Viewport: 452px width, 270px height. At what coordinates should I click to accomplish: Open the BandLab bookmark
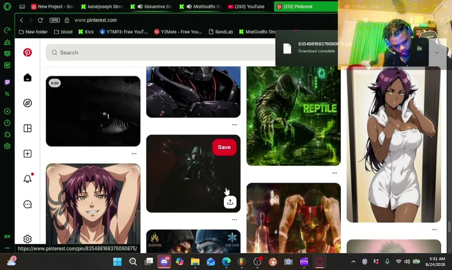coord(221,32)
